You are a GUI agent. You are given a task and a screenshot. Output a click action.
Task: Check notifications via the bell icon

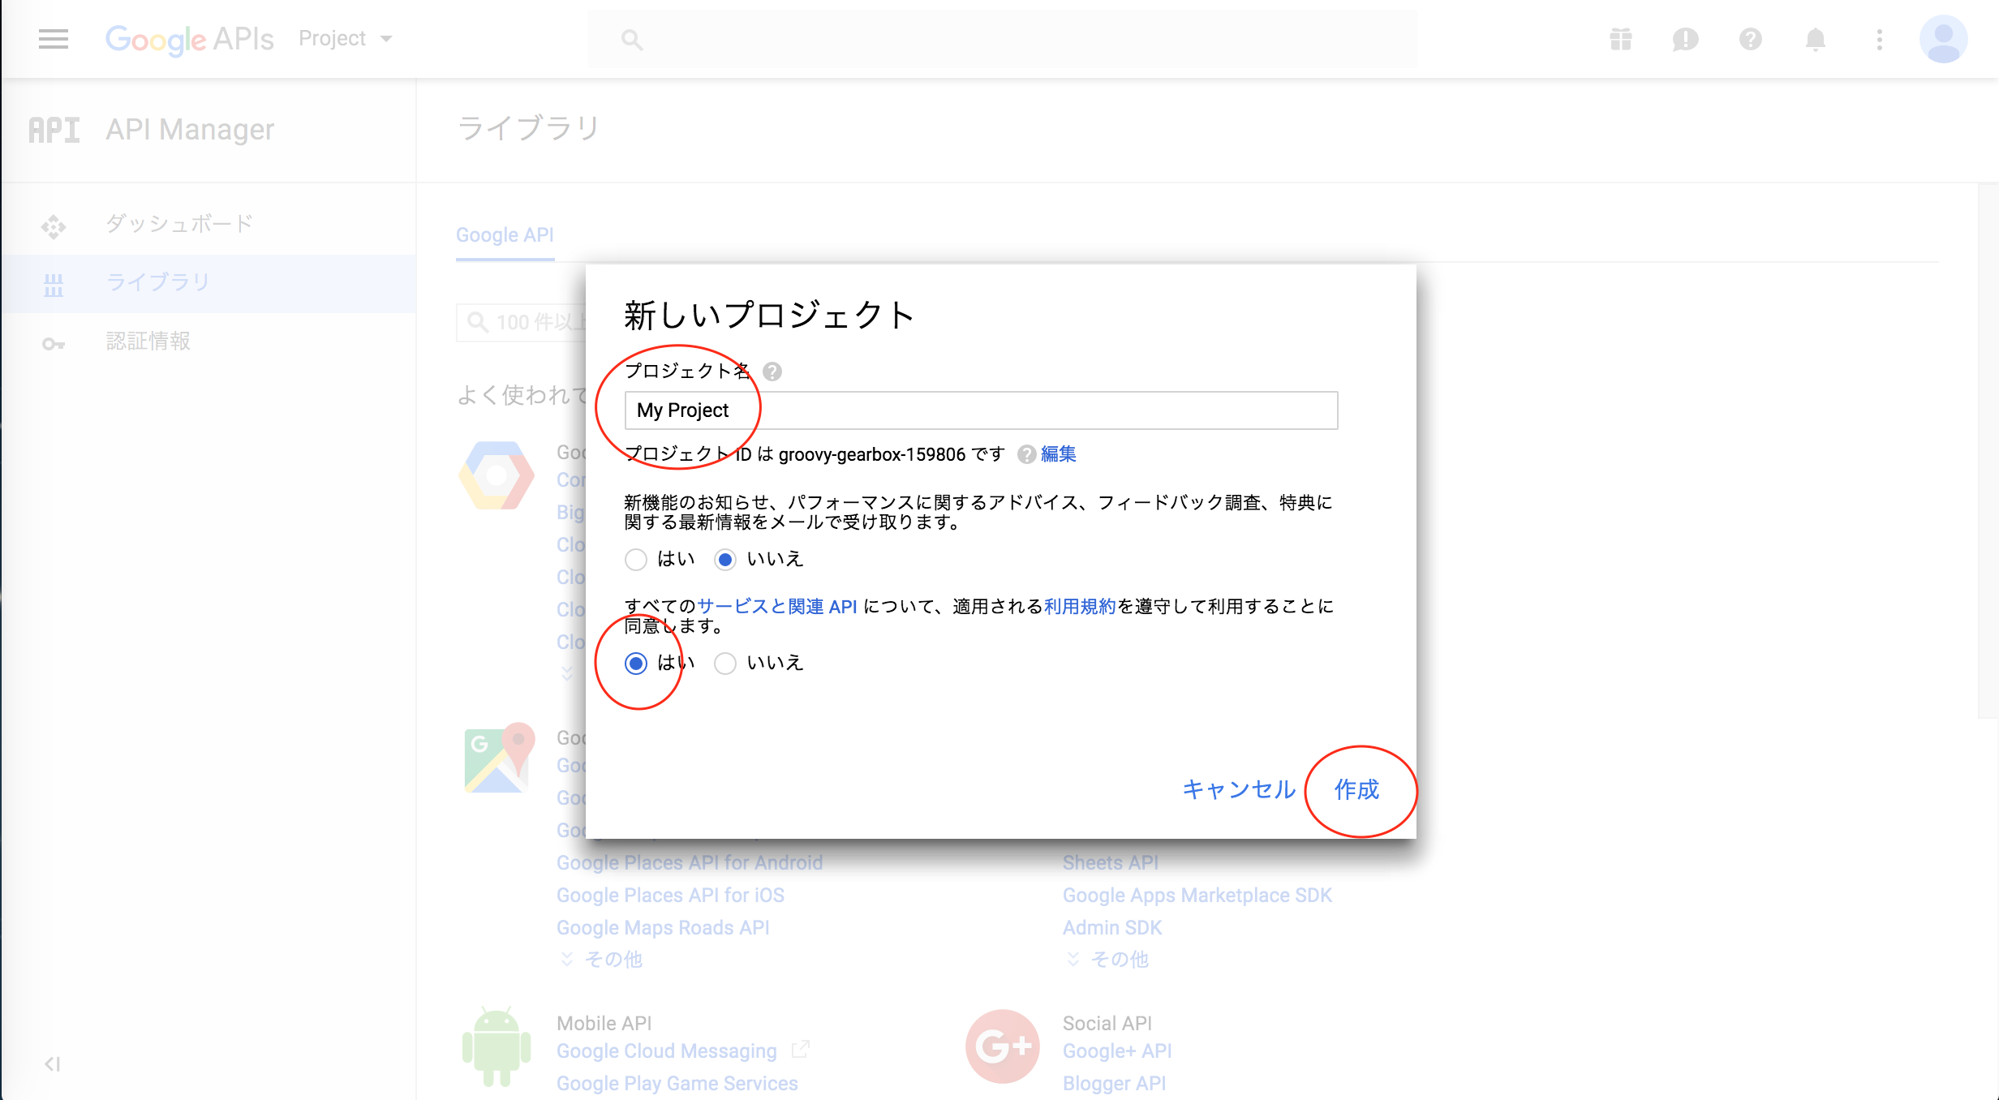point(1815,39)
